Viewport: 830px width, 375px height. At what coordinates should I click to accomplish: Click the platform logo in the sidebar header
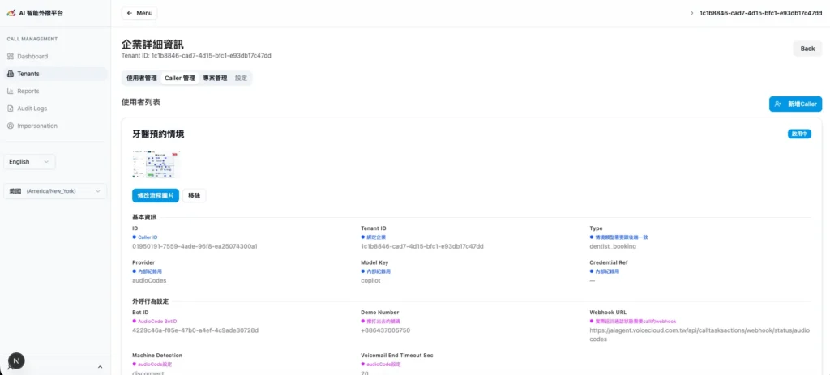click(x=11, y=14)
